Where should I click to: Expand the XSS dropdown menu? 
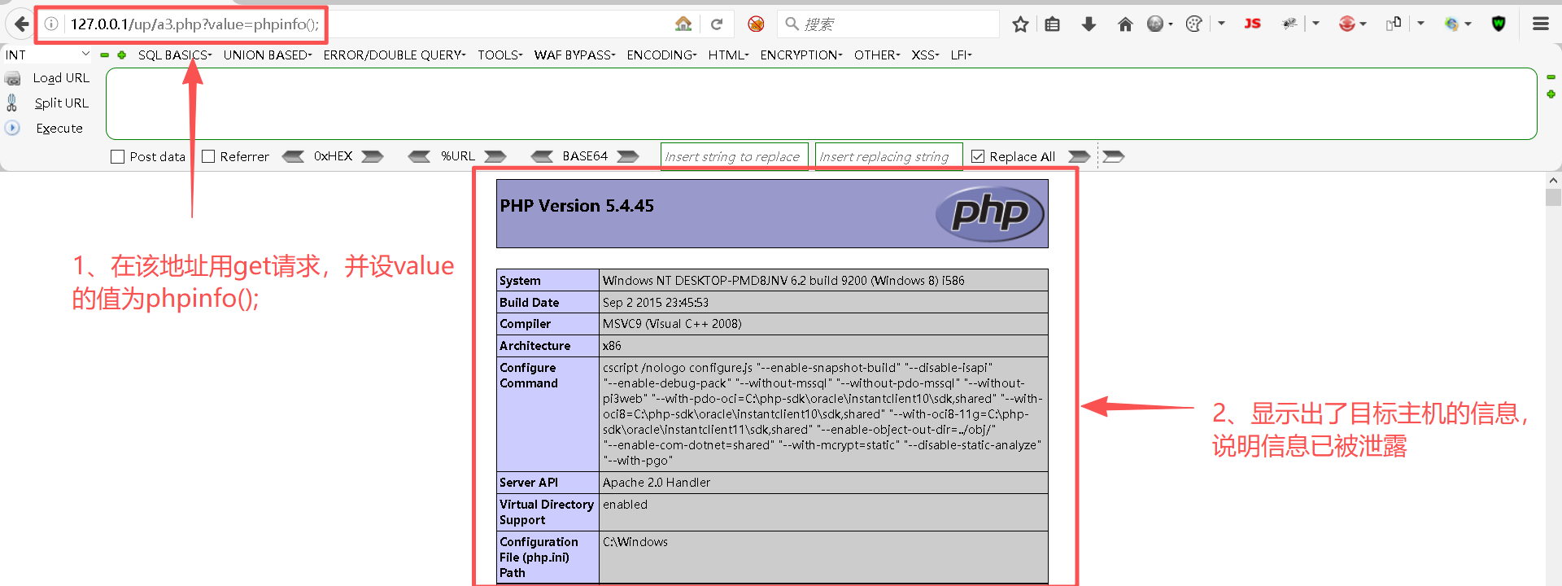[925, 55]
